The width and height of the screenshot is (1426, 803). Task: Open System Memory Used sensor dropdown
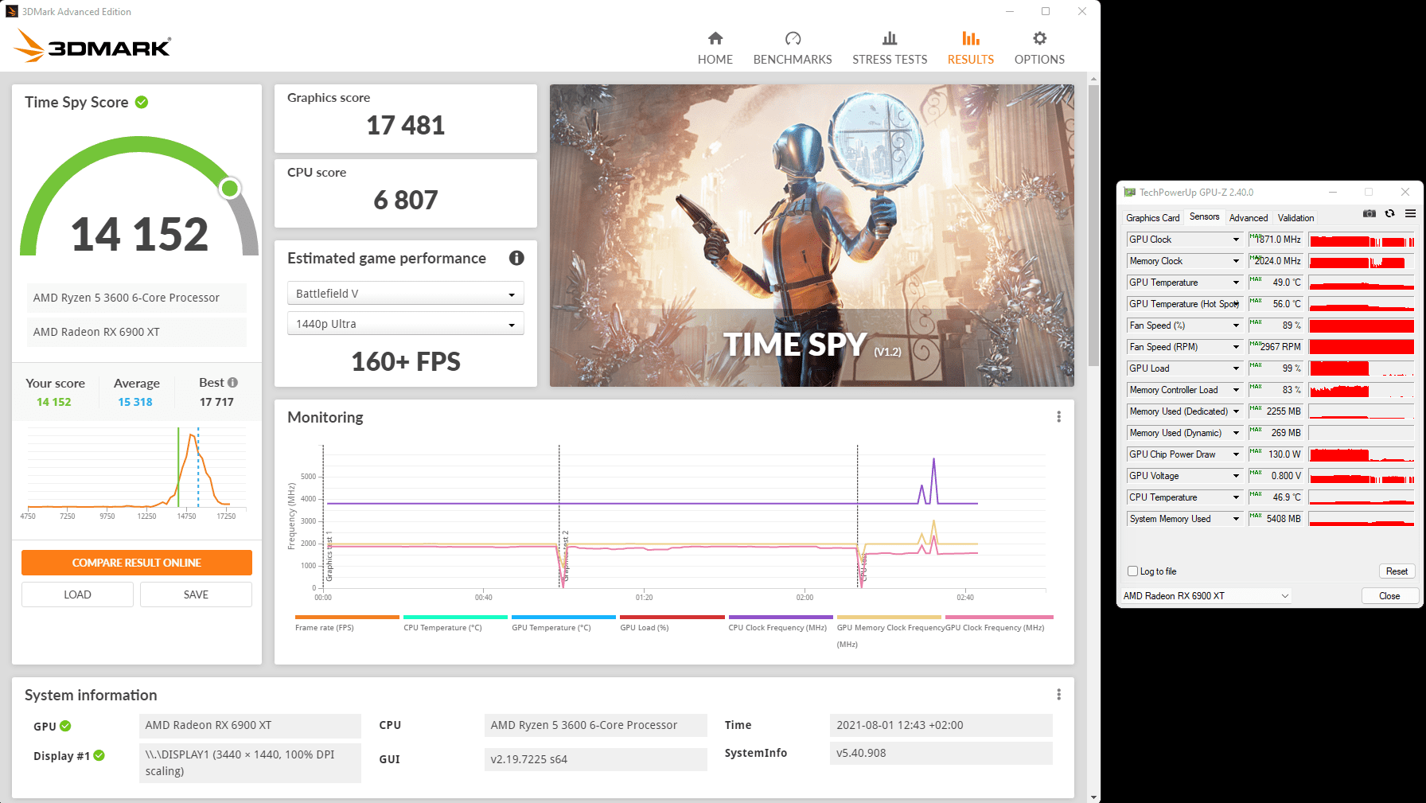[1184, 519]
